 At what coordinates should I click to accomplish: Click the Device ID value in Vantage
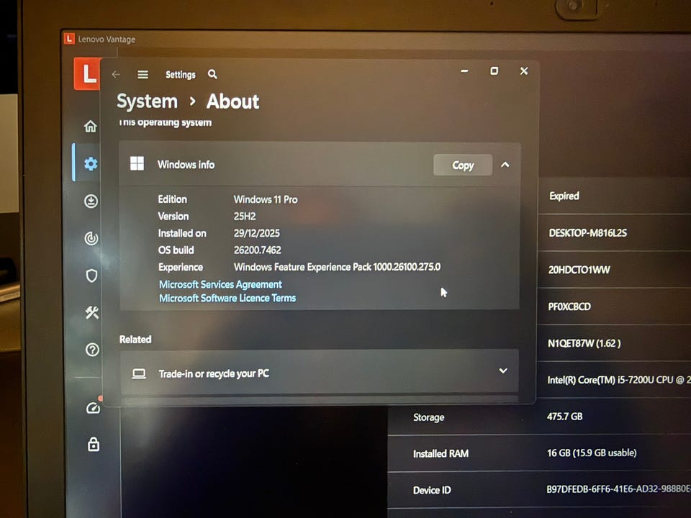pos(618,489)
